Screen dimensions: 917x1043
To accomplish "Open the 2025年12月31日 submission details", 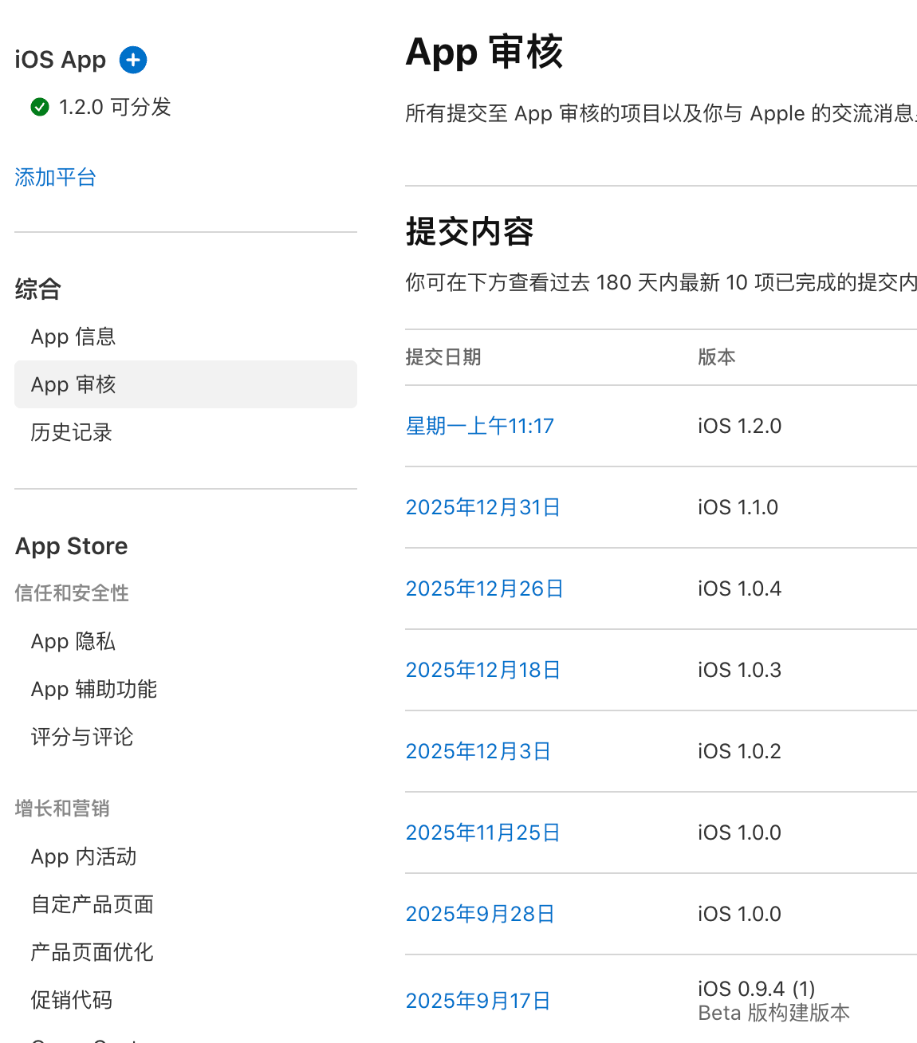I will pyautogui.click(x=482, y=507).
